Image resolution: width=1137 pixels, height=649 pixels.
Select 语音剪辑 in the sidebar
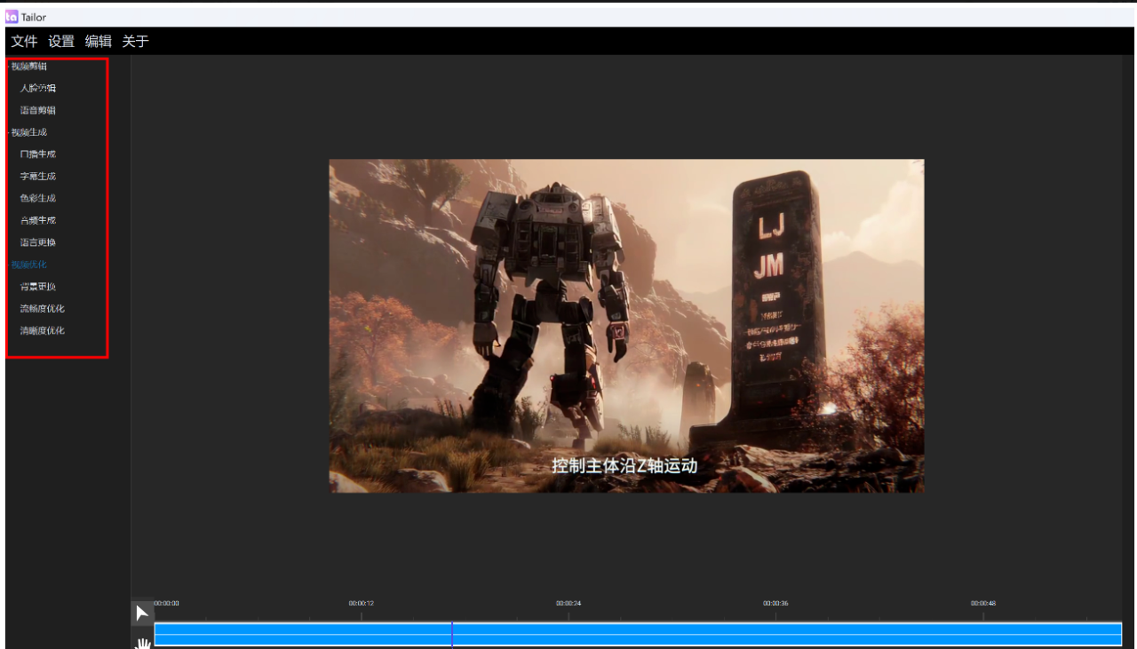[38, 111]
